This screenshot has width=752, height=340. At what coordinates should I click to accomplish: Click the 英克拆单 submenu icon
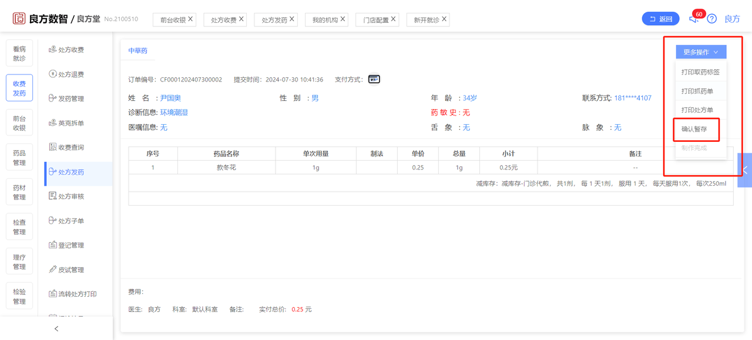point(52,123)
